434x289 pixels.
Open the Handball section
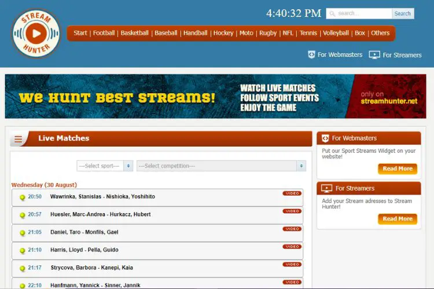pyautogui.click(x=196, y=33)
